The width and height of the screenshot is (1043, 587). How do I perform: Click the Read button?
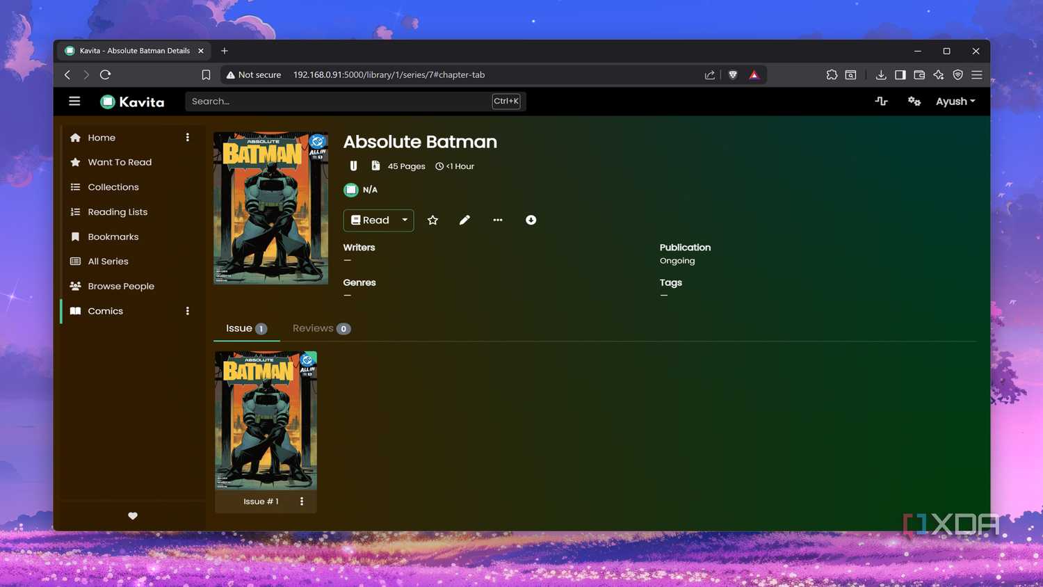371,220
